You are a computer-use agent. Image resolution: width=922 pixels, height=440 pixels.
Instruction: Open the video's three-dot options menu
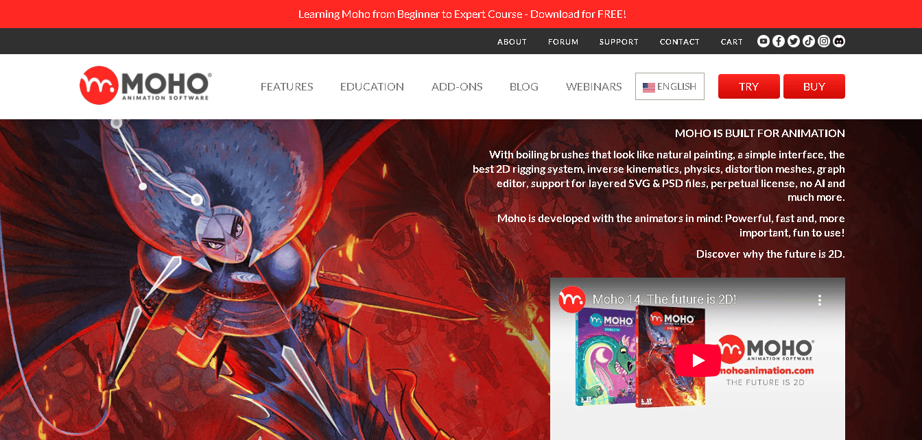click(819, 300)
